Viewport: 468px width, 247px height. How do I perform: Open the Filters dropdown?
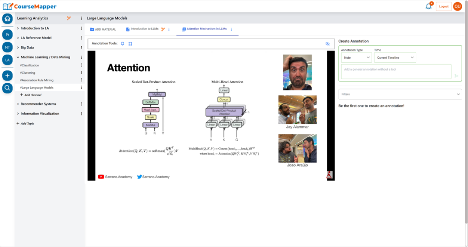(400, 94)
